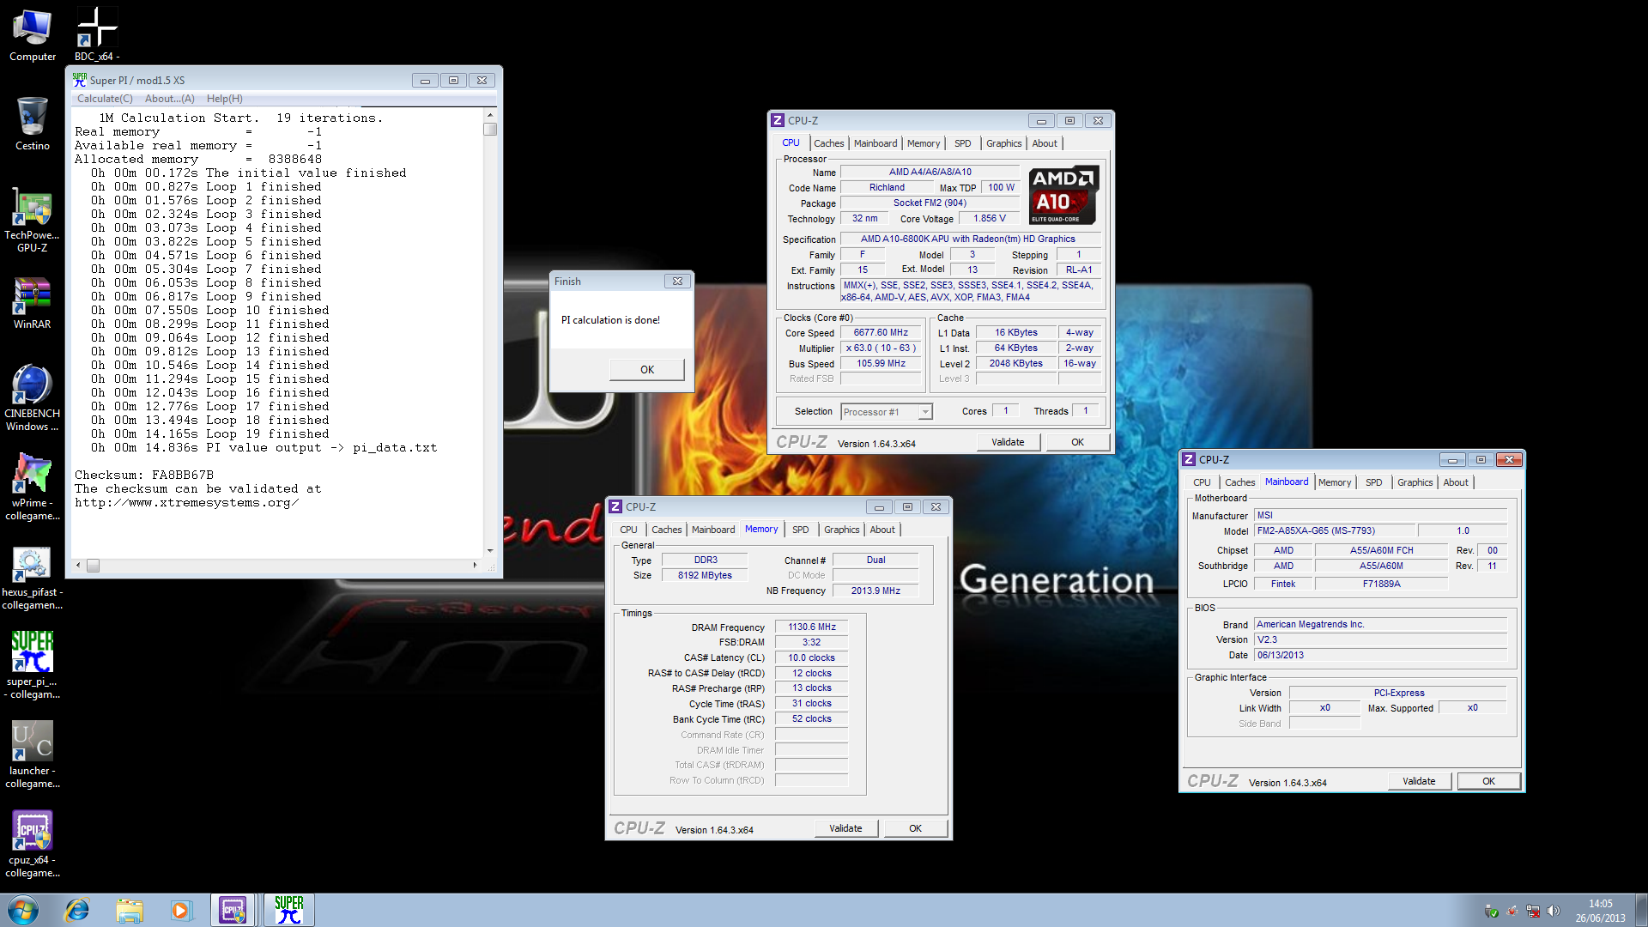Click the NB Frequency 2013.9 MHz value
This screenshot has height=927, width=1648.
(x=875, y=591)
